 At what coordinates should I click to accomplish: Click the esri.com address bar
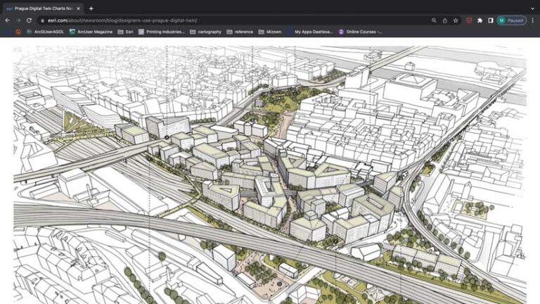(x=234, y=20)
